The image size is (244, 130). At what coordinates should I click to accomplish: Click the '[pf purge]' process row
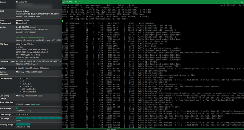coord(110,62)
